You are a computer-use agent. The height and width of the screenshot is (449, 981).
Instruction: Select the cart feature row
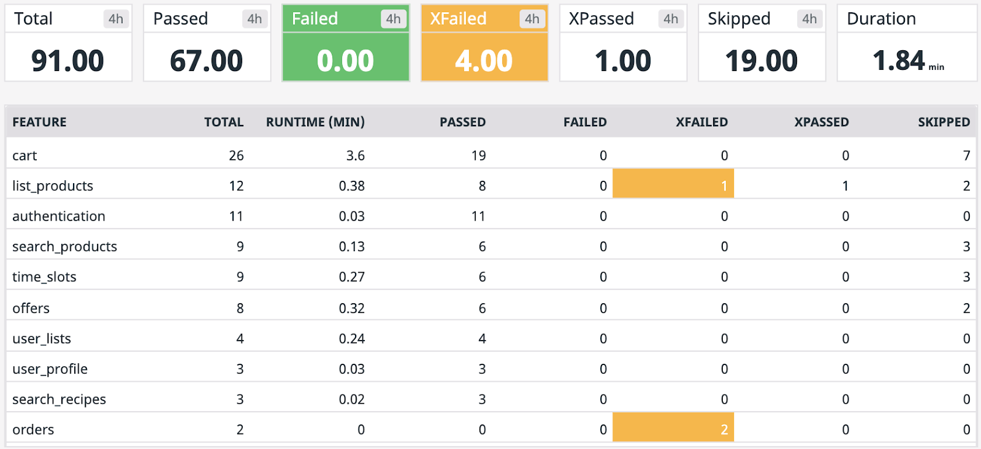pos(25,156)
